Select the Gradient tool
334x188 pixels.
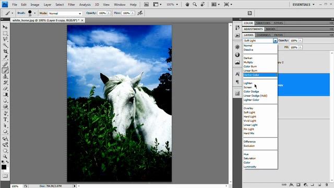click(5, 95)
